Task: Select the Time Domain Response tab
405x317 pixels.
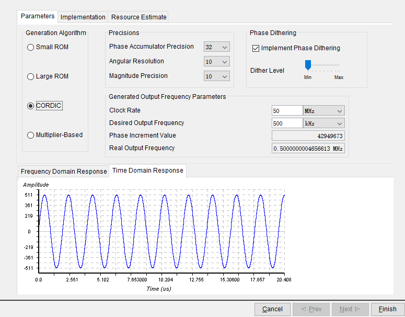Action: pyautogui.click(x=148, y=171)
